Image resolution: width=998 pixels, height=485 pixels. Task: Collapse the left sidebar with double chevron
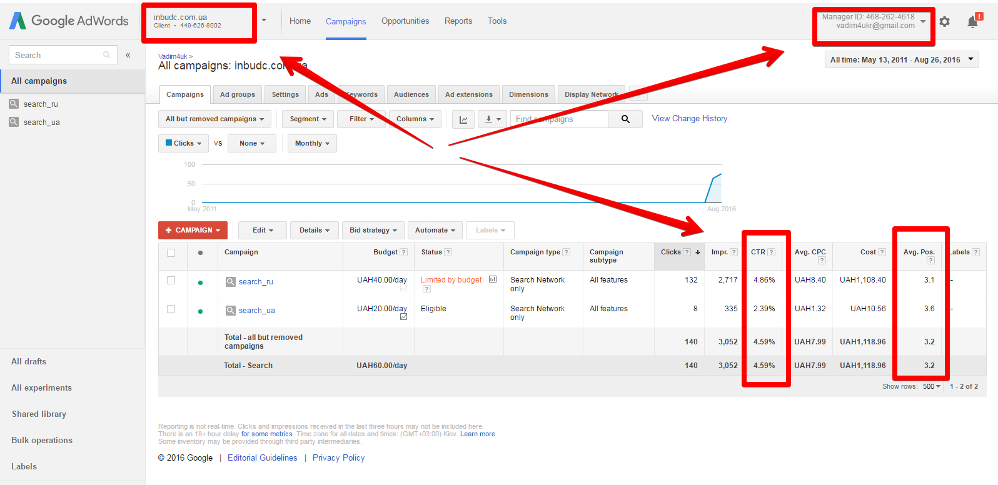coord(128,55)
